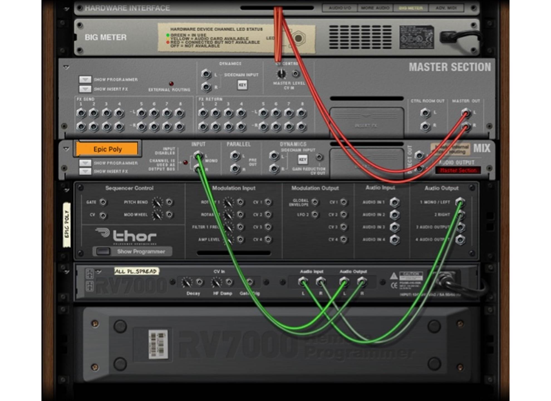This screenshot has height=401, width=551.
Task: Collapse the Hardware Interface device
Action: pos(66,9)
